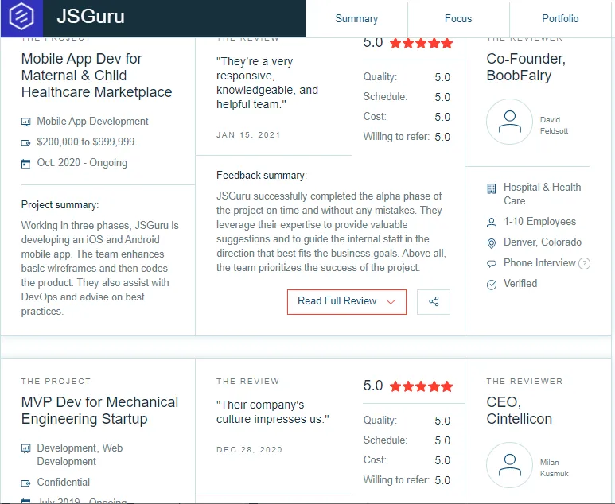Click the price-tag icon beside Confidential
The image size is (615, 504).
(x=25, y=483)
